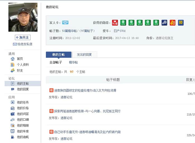Open 他的任务 in sidebar

[x=23, y=102]
